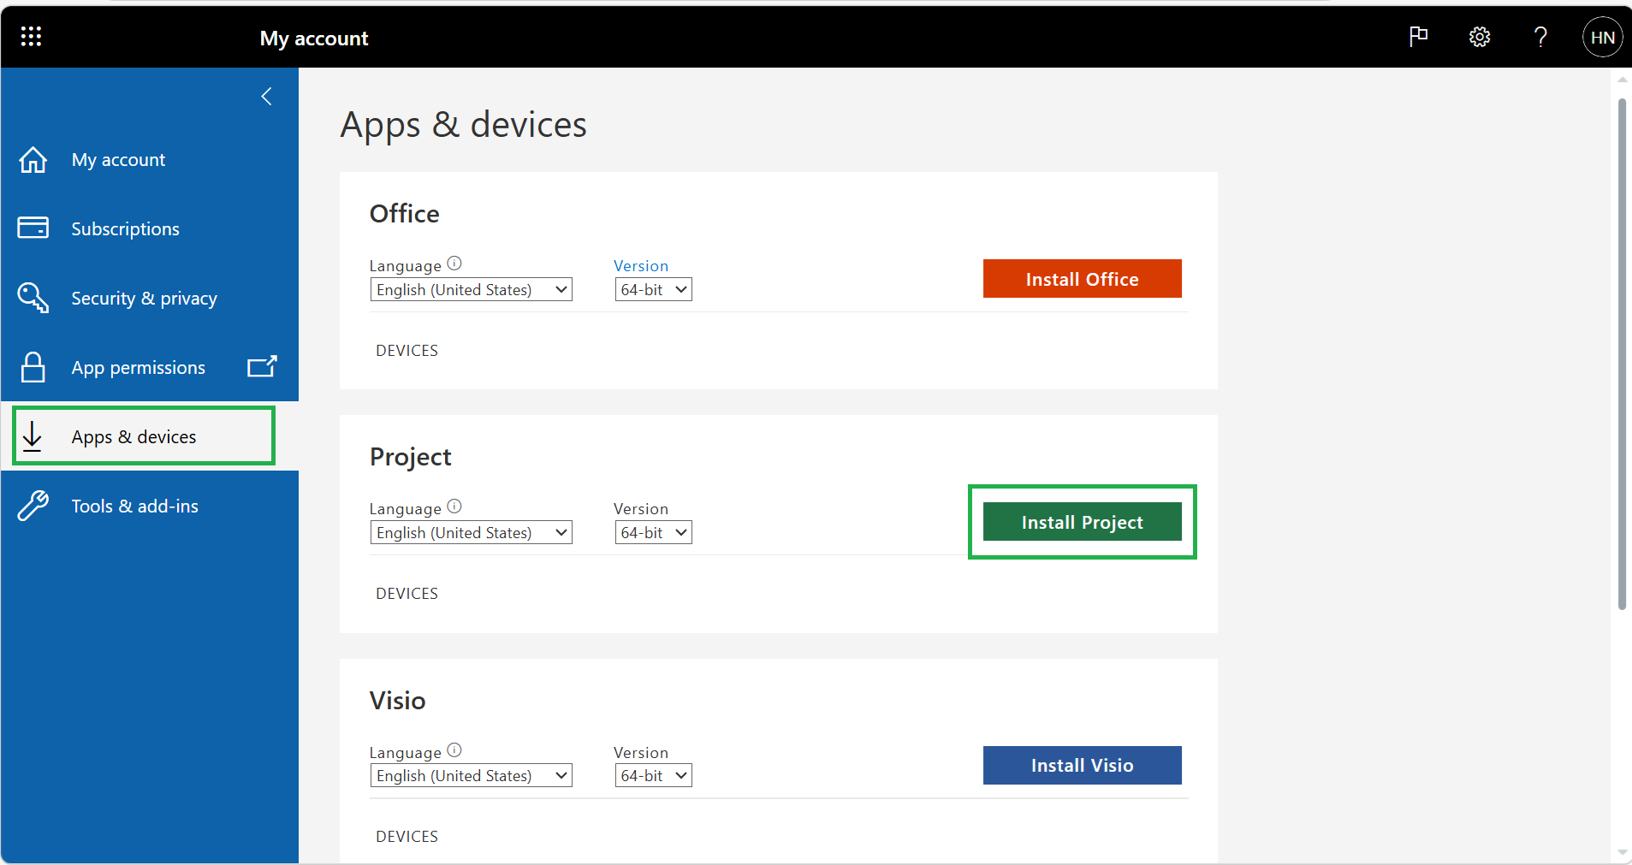The image size is (1632, 865).
Task: Click DEVICES under the Office section
Action: pyautogui.click(x=407, y=351)
